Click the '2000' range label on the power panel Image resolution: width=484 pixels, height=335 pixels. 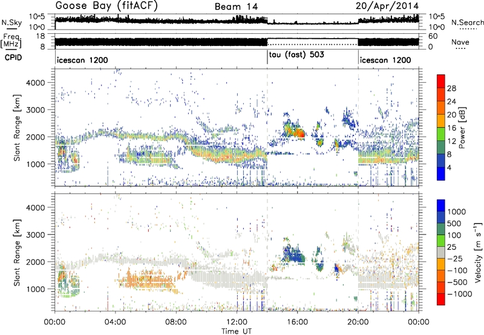pos(35,137)
